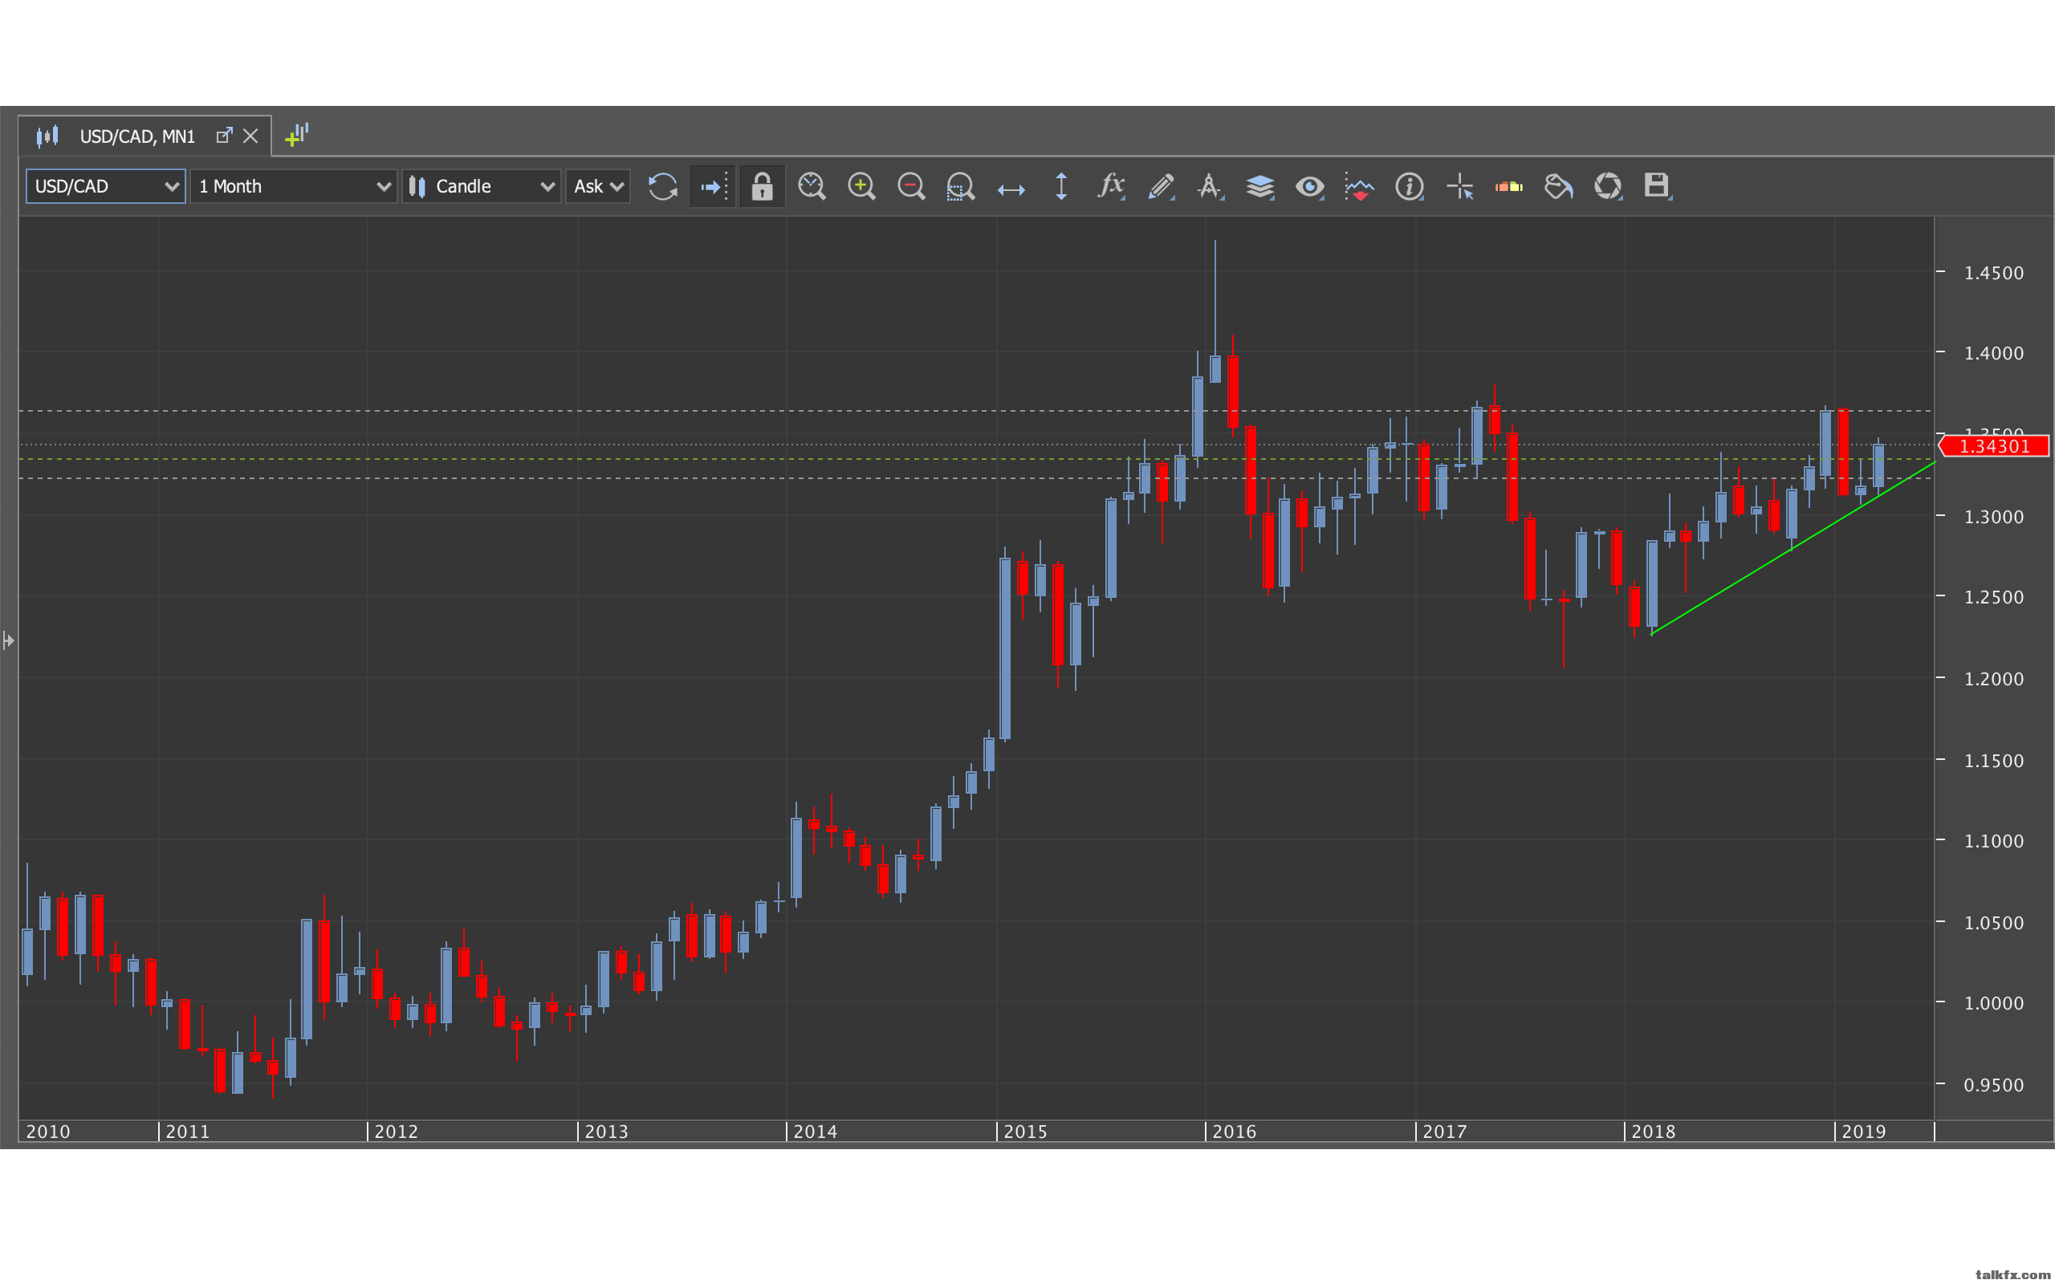Click the price markers line icon
2055x1284 pixels.
click(x=1360, y=186)
